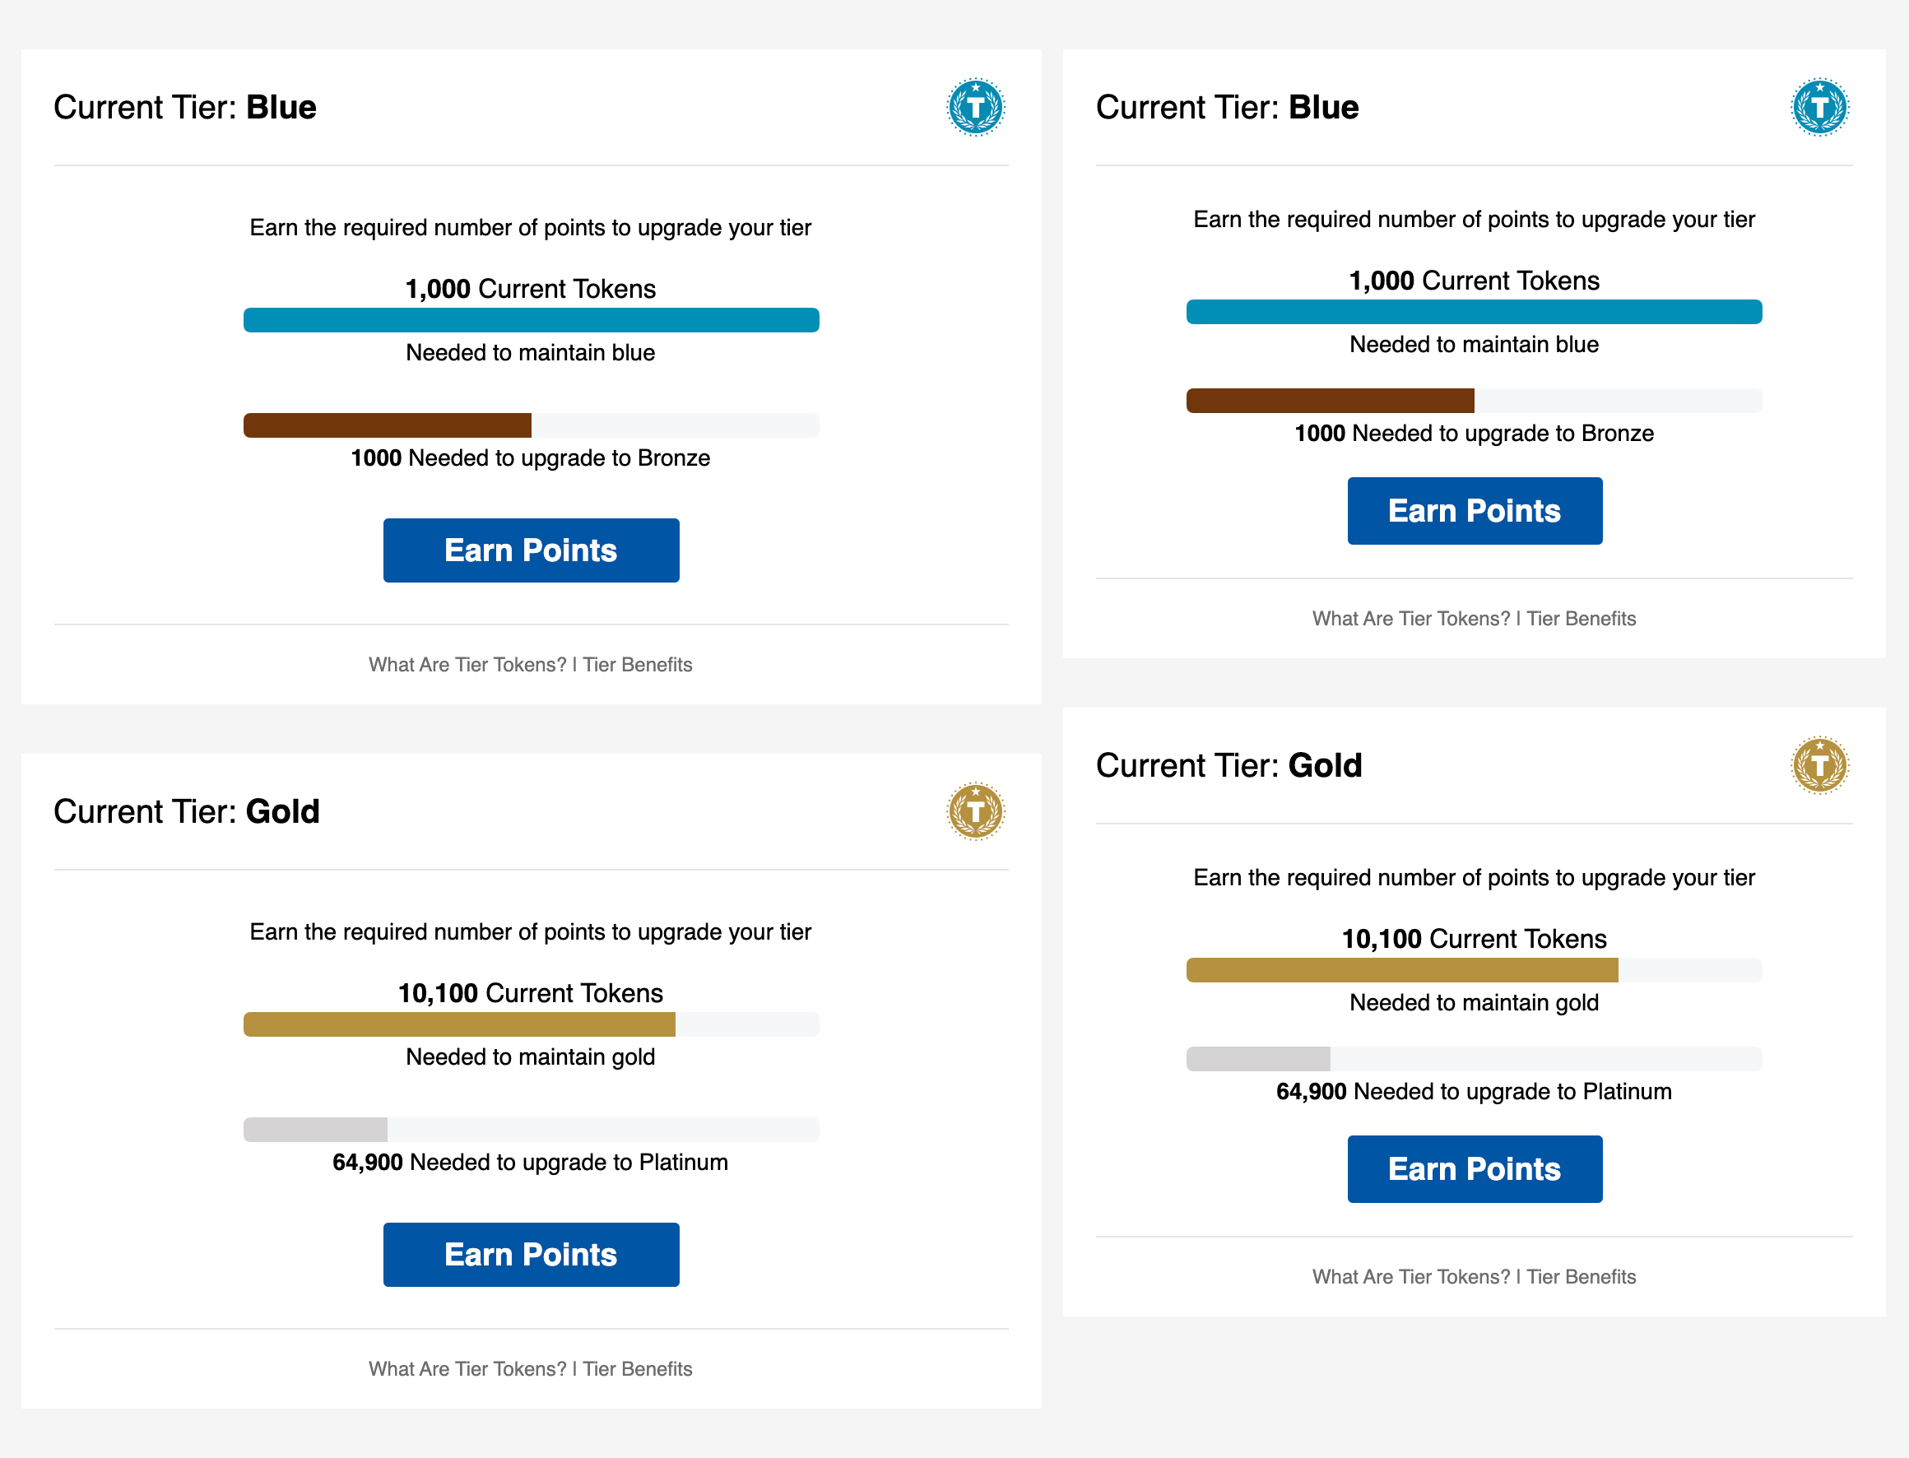Image resolution: width=1909 pixels, height=1458 pixels.
Task: Open 'Tier Benefits' link in right Gold card
Action: tap(1581, 1277)
